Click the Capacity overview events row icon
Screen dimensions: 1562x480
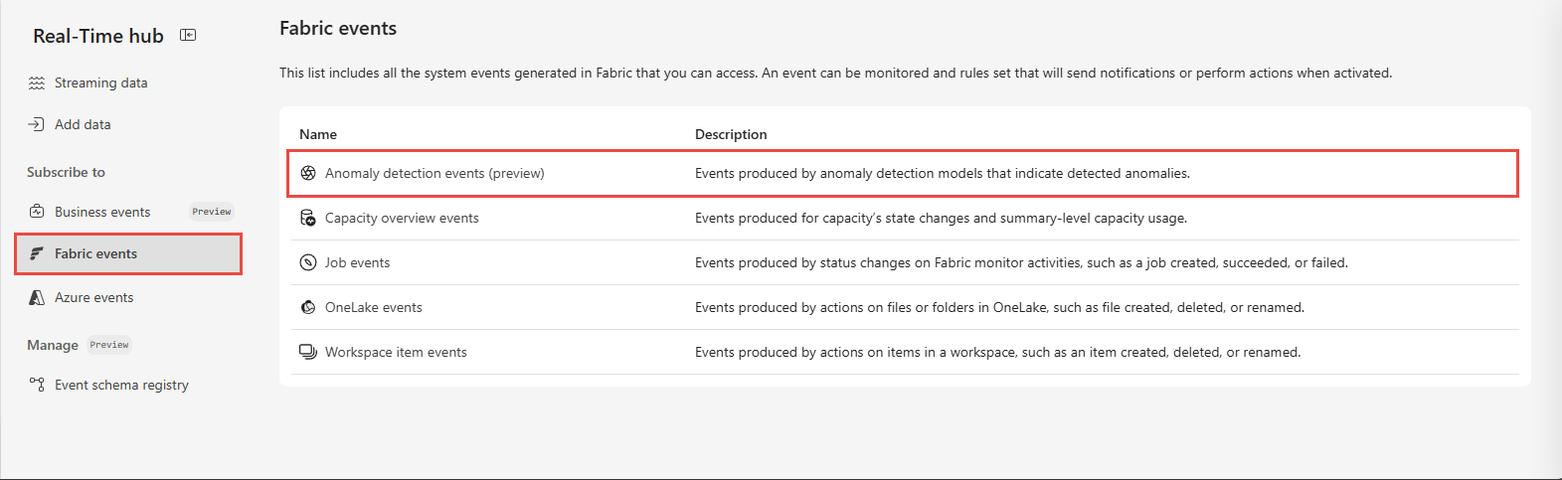click(308, 218)
